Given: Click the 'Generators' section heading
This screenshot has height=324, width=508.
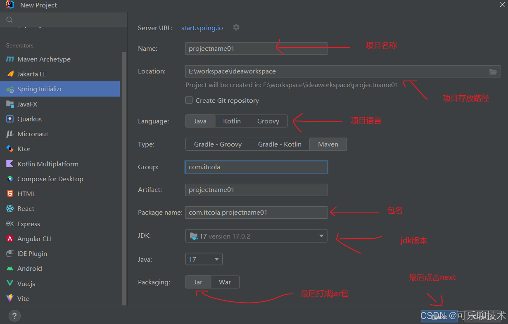Looking at the screenshot, I should (x=19, y=45).
